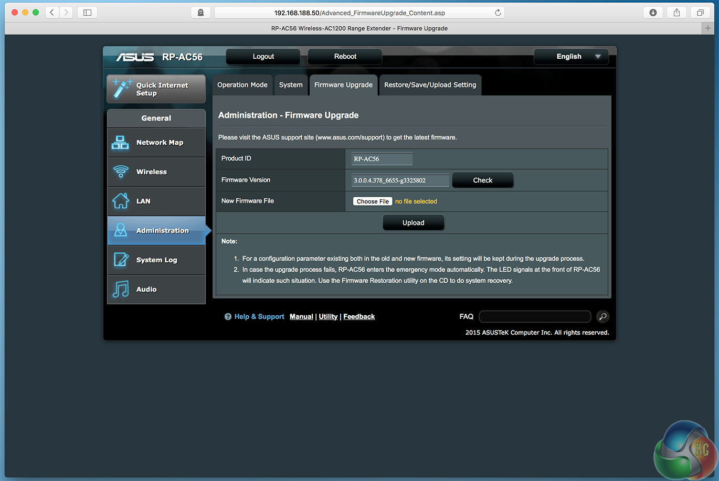Switch to the Operation Mode tab
Screen dimensions: 719x481
[242, 85]
